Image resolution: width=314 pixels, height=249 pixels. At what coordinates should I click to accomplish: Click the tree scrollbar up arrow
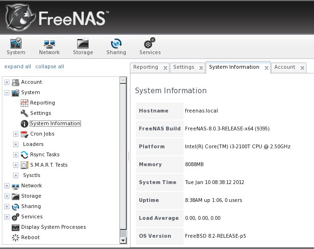123,80
